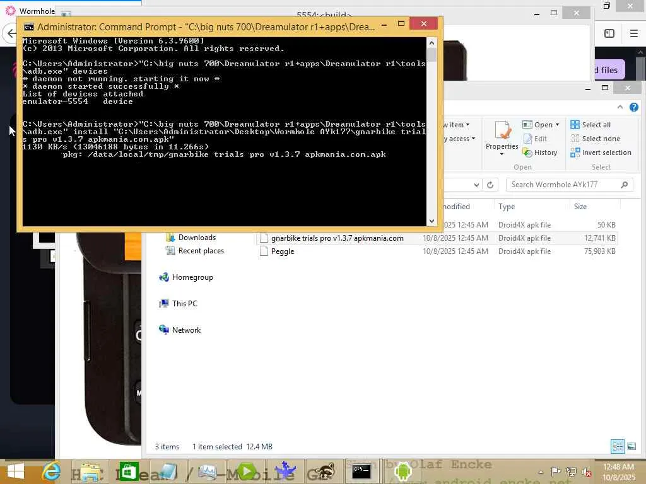The height and width of the screenshot is (484, 646).
Task: Click the purple 'files' button in browser
Action: (609, 70)
